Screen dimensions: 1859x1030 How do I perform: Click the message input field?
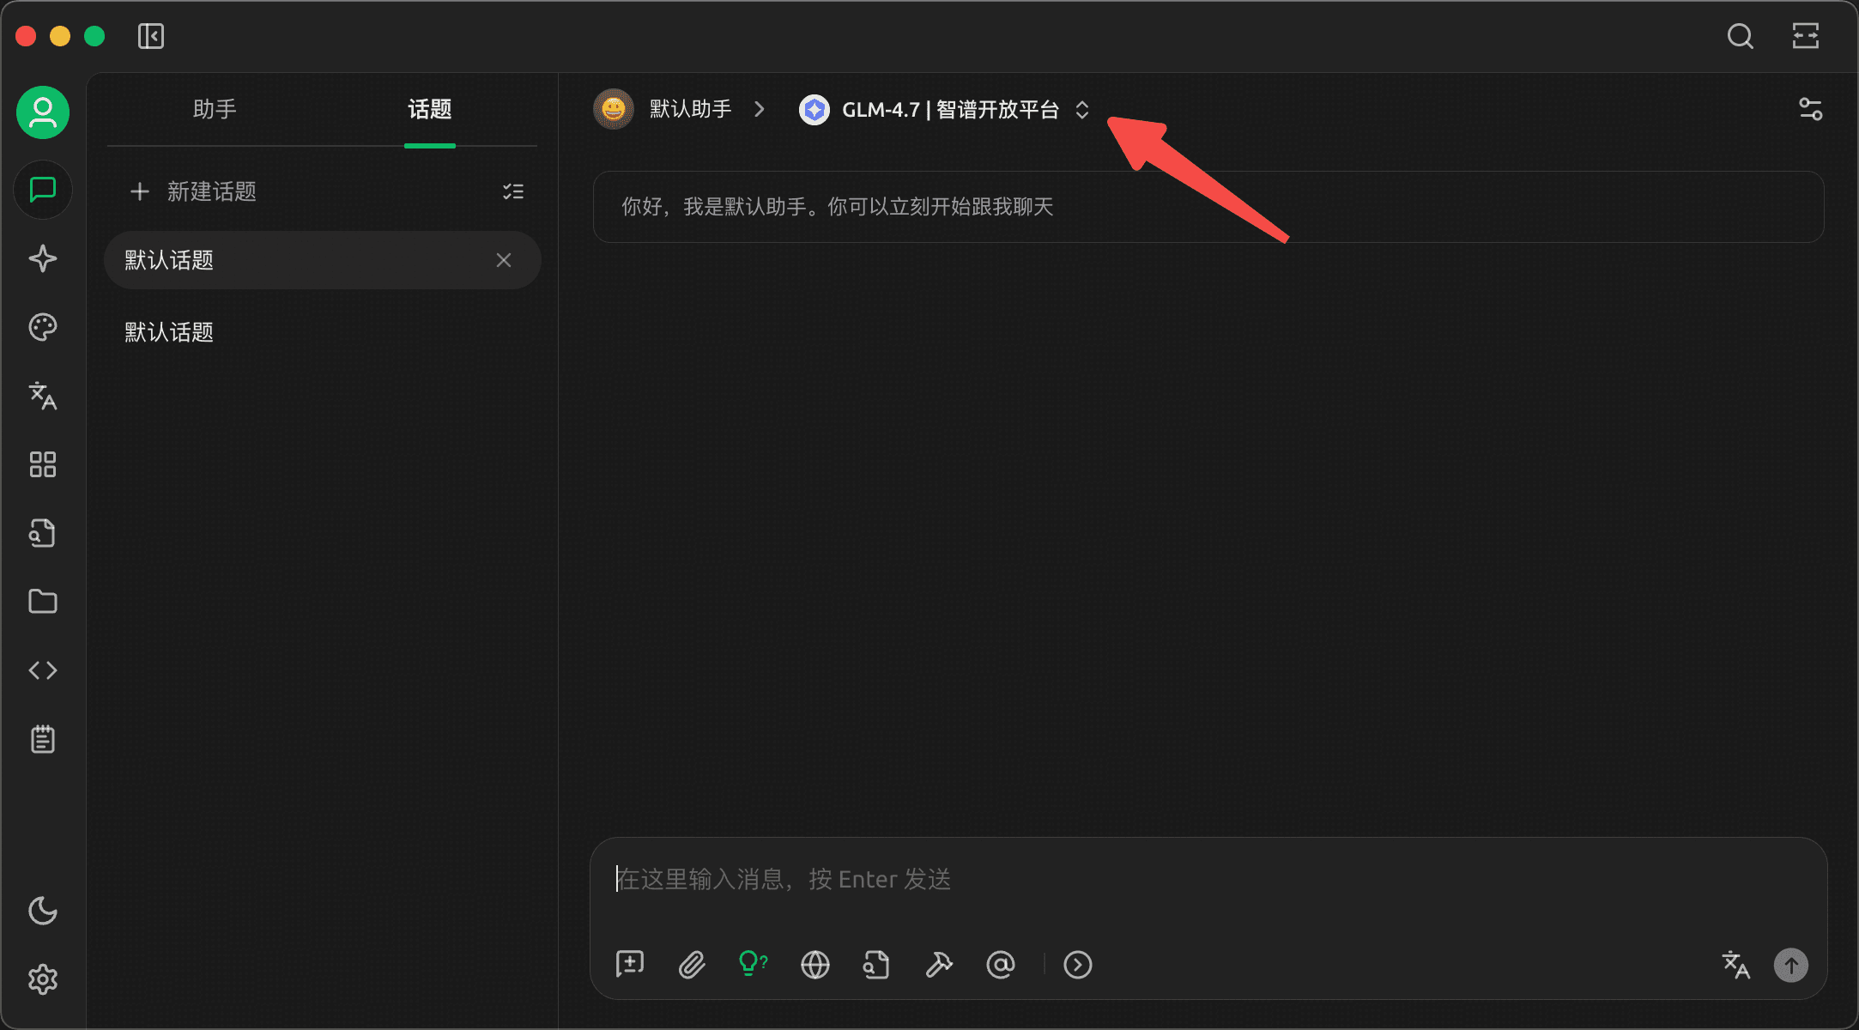tap(1030, 878)
